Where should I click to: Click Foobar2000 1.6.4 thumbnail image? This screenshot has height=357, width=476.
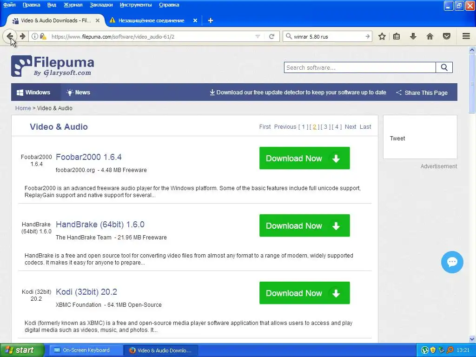coord(36,160)
